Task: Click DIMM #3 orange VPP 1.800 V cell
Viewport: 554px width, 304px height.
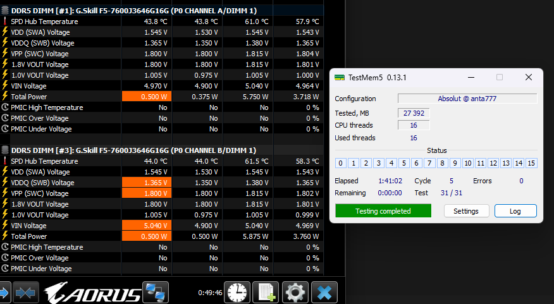Action: pos(147,193)
